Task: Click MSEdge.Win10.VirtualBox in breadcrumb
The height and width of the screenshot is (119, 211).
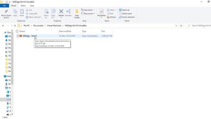Action: point(76,26)
